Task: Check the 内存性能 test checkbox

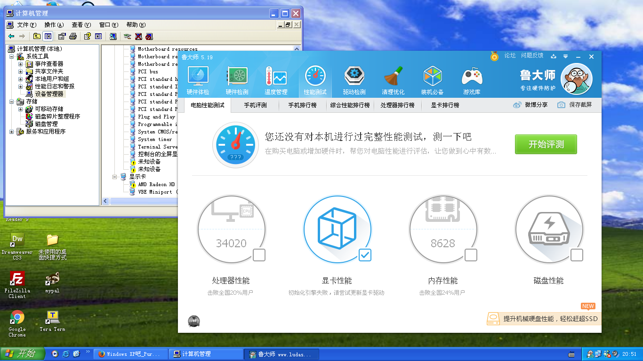Action: tap(471, 255)
